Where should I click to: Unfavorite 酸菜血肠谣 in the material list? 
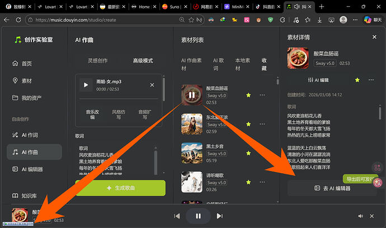248,95
